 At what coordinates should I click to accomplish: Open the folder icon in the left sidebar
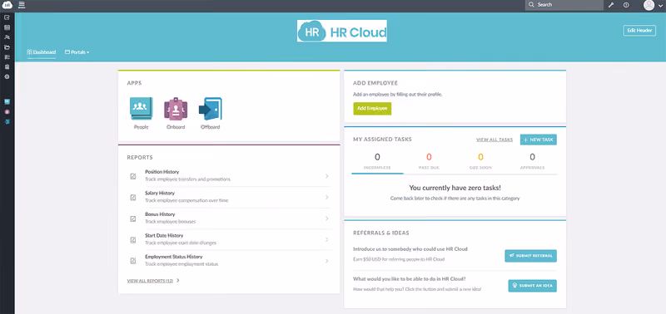coord(7,47)
